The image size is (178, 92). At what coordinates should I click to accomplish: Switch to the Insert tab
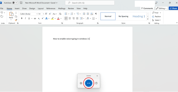[17, 8]
